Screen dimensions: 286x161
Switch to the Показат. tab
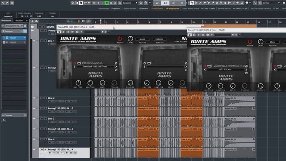(x=19, y=21)
